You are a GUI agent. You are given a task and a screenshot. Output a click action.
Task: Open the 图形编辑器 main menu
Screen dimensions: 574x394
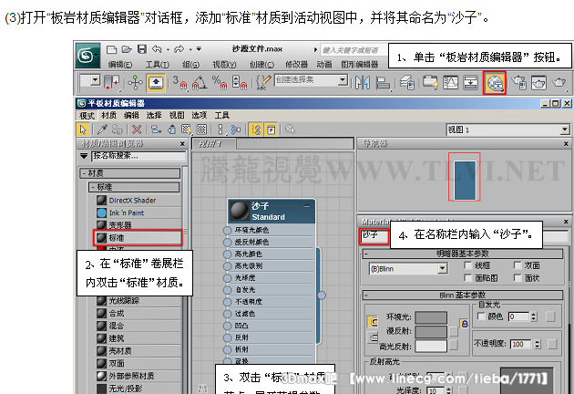coord(360,65)
